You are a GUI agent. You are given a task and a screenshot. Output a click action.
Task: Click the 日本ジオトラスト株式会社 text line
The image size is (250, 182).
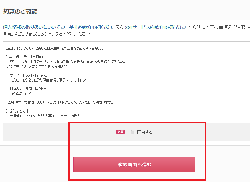point(28,89)
